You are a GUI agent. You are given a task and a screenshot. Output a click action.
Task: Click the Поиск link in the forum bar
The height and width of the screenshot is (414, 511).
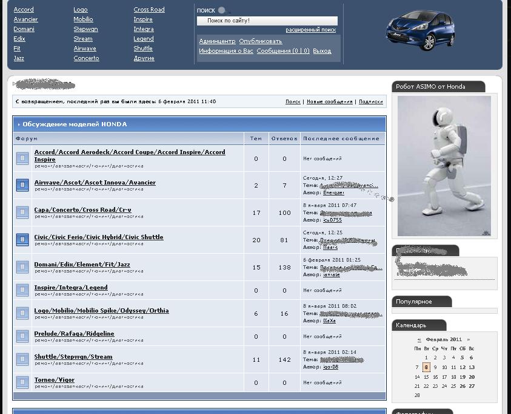click(x=293, y=102)
